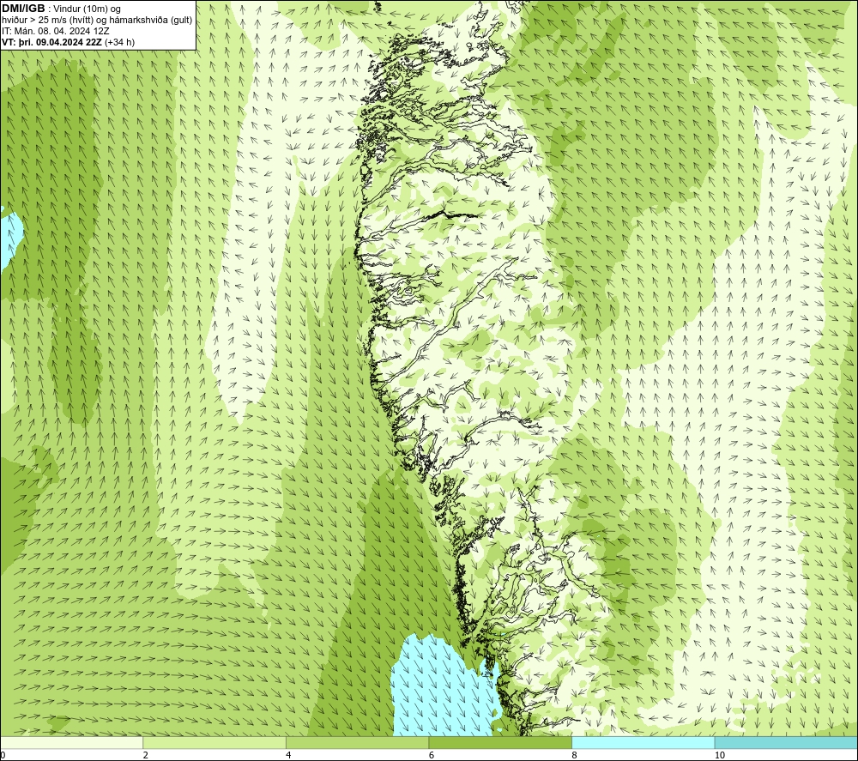This screenshot has height=761, width=858.
Task: Pick the light cyan 8–10 legend segment
Action: coord(643,742)
